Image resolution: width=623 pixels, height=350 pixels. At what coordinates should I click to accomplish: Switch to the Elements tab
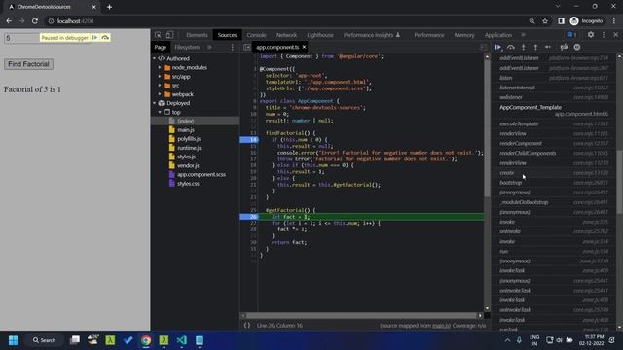(x=197, y=35)
